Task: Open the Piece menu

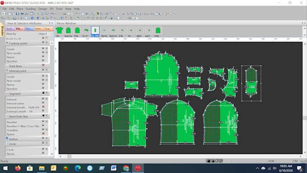Action: pyautogui.click(x=20, y=9)
